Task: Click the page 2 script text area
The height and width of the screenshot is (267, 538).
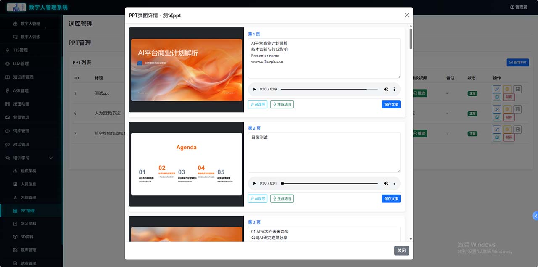Action: pyautogui.click(x=324, y=153)
